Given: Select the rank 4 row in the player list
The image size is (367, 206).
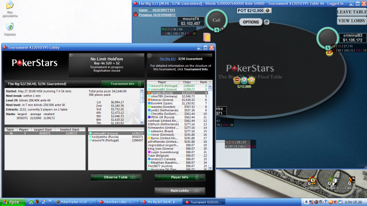Looking at the screenshot, I should [x=177, y=93].
